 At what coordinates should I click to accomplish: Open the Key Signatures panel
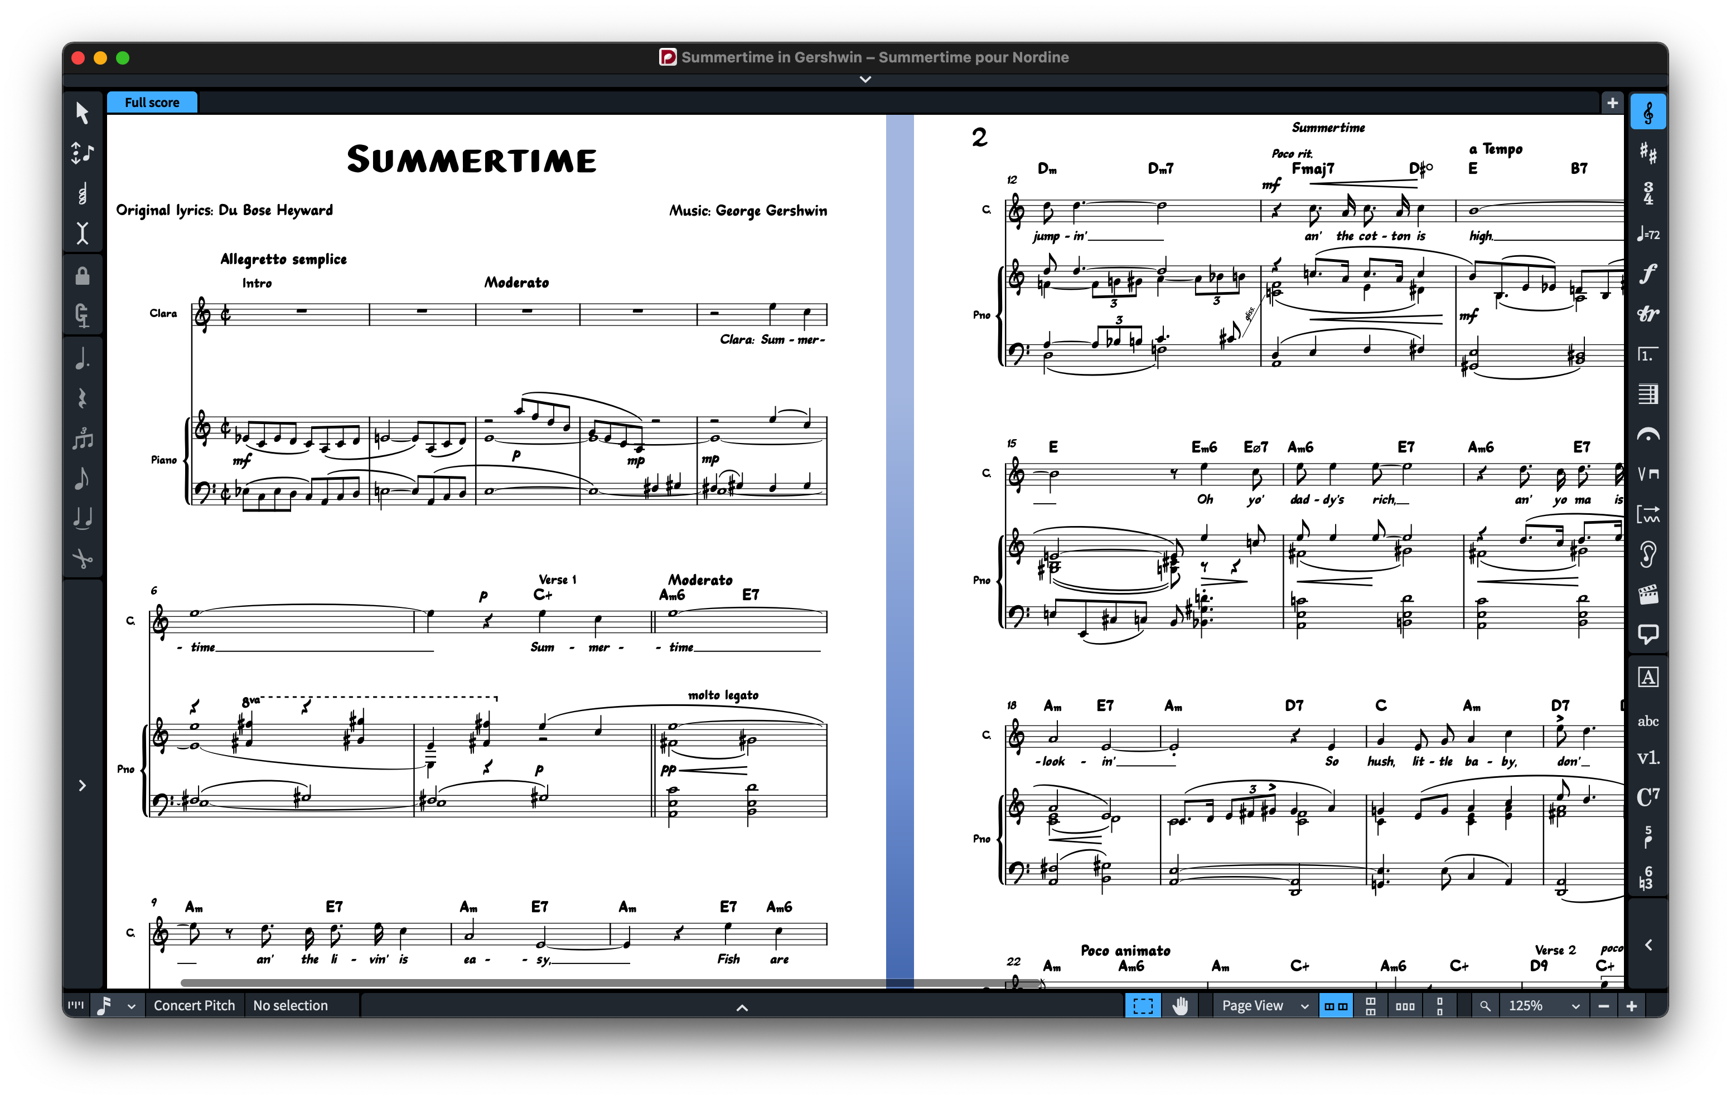[1647, 153]
